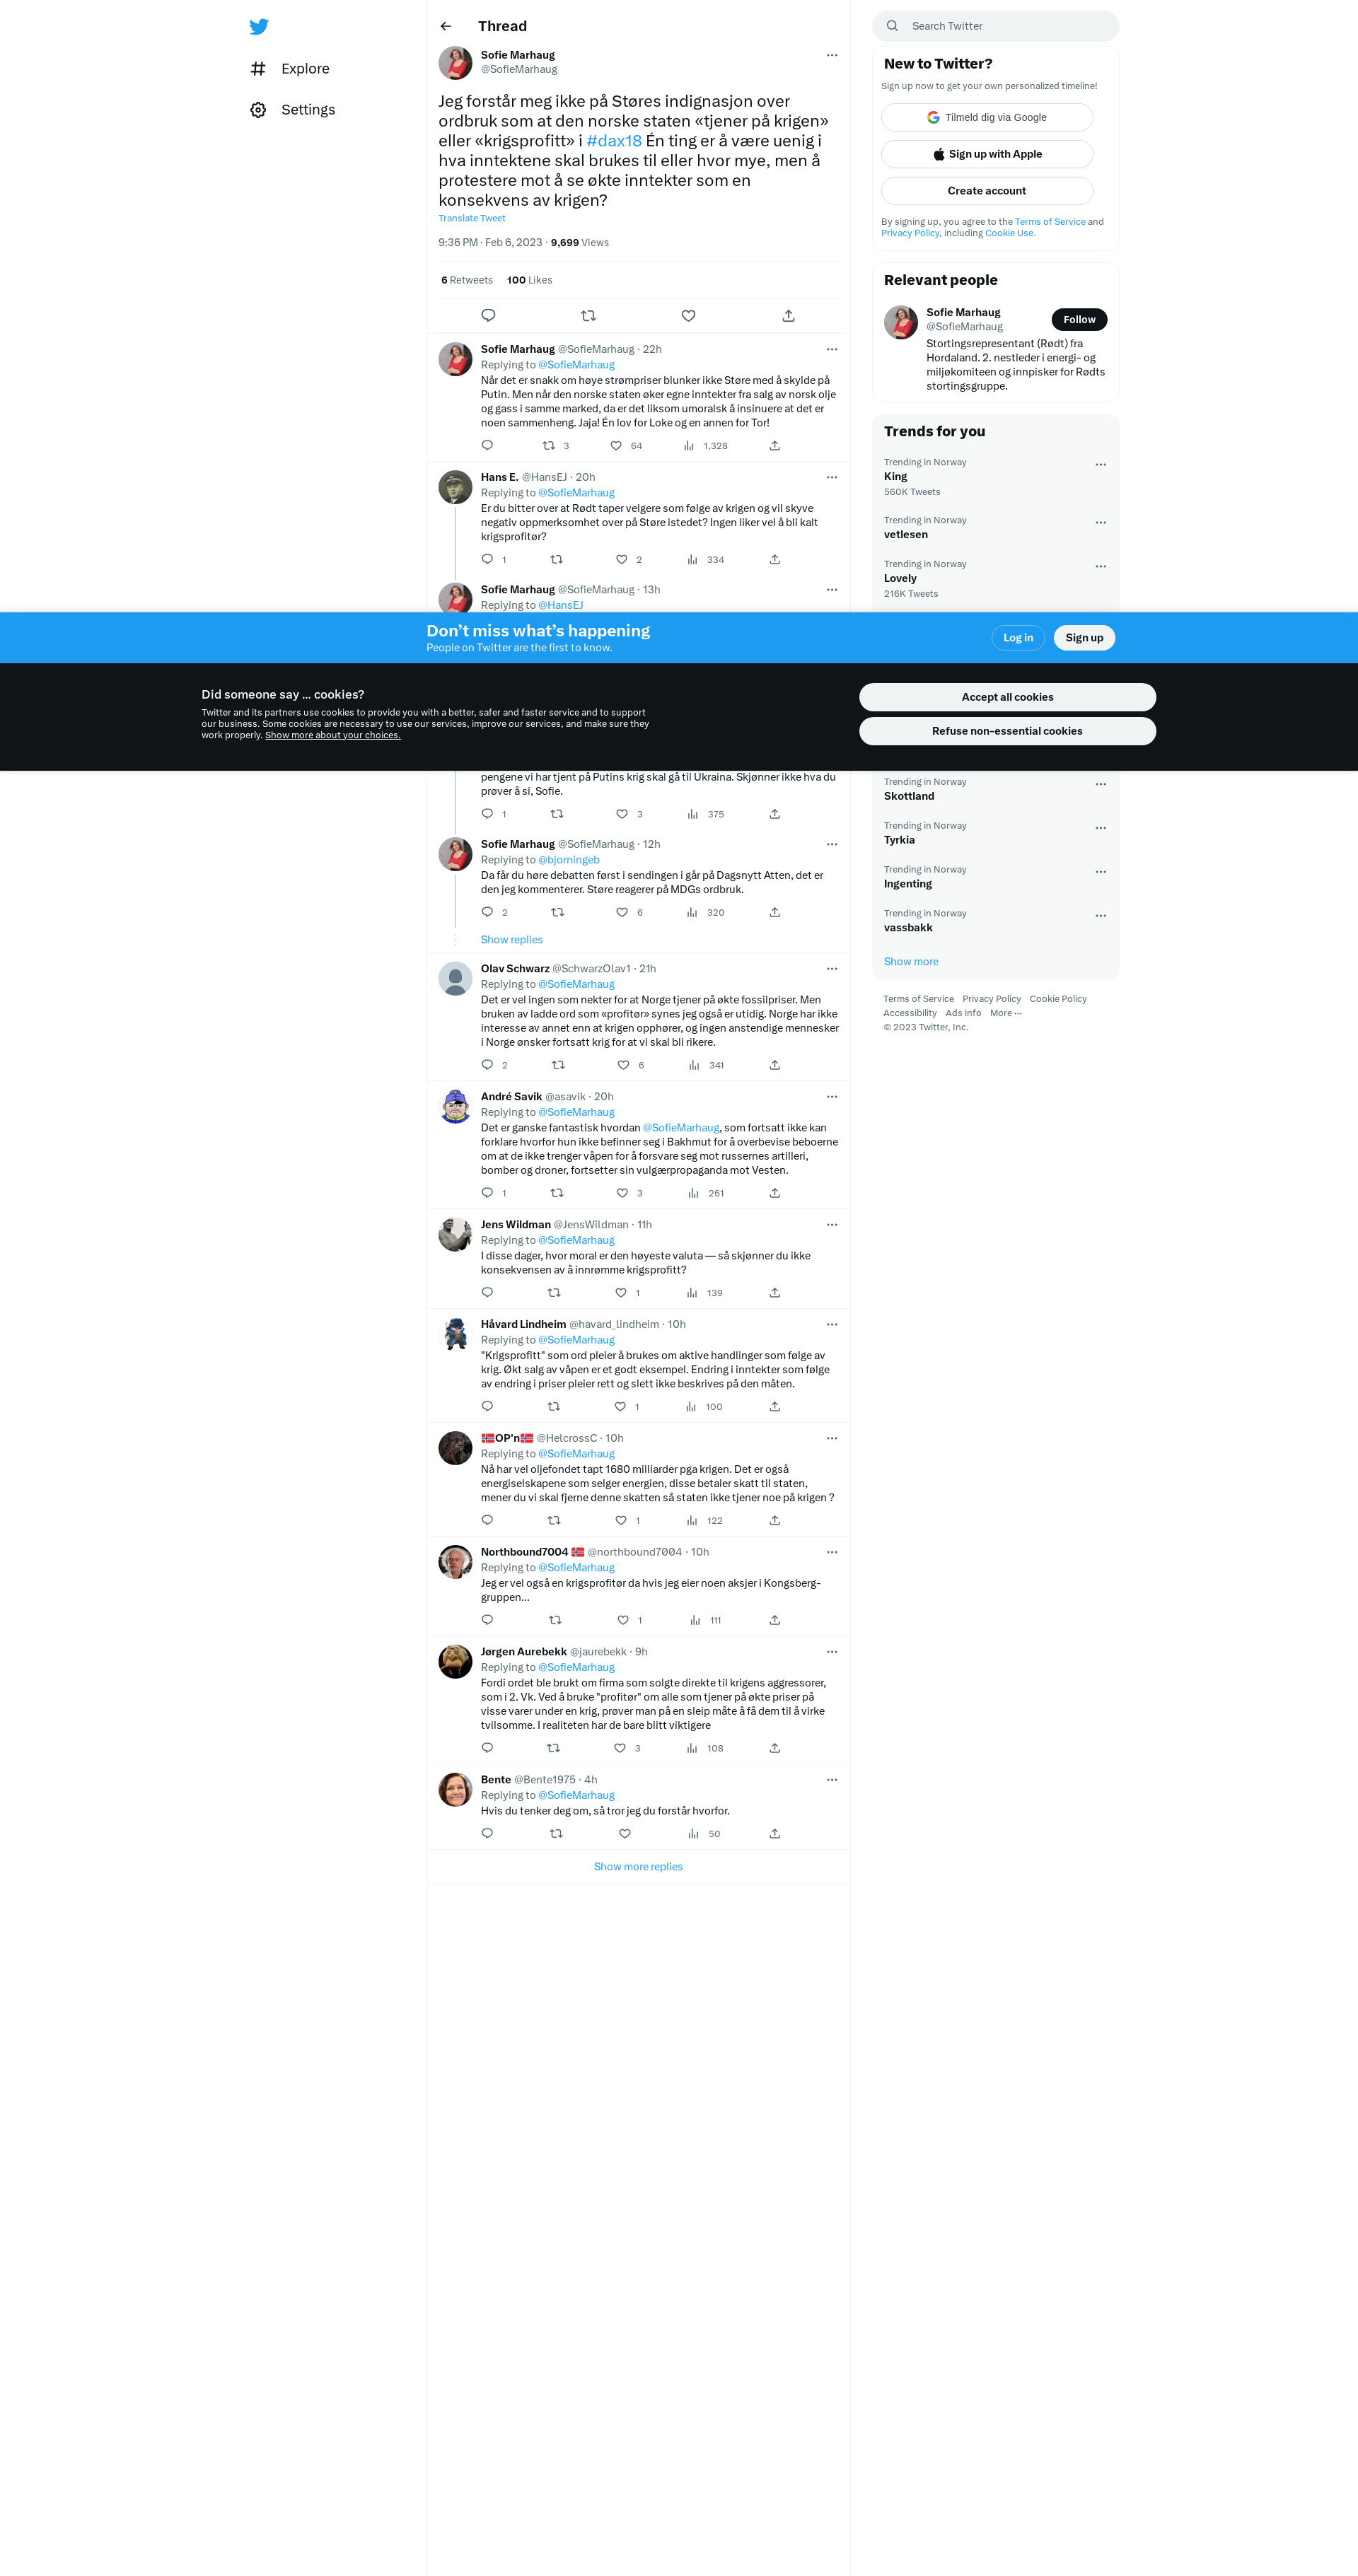The image size is (1358, 2576).
Task: Open options for vetlesen trend
Action: (1100, 523)
